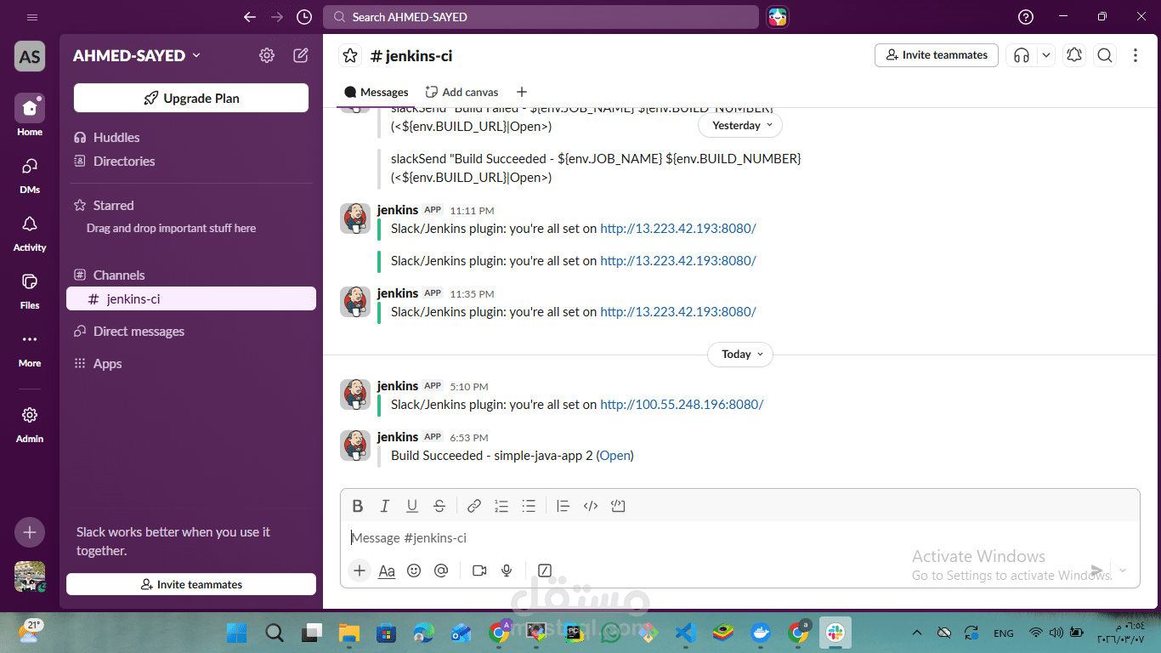1161x653 pixels.
Task: Click the Upgrade Plan button
Action: click(191, 98)
